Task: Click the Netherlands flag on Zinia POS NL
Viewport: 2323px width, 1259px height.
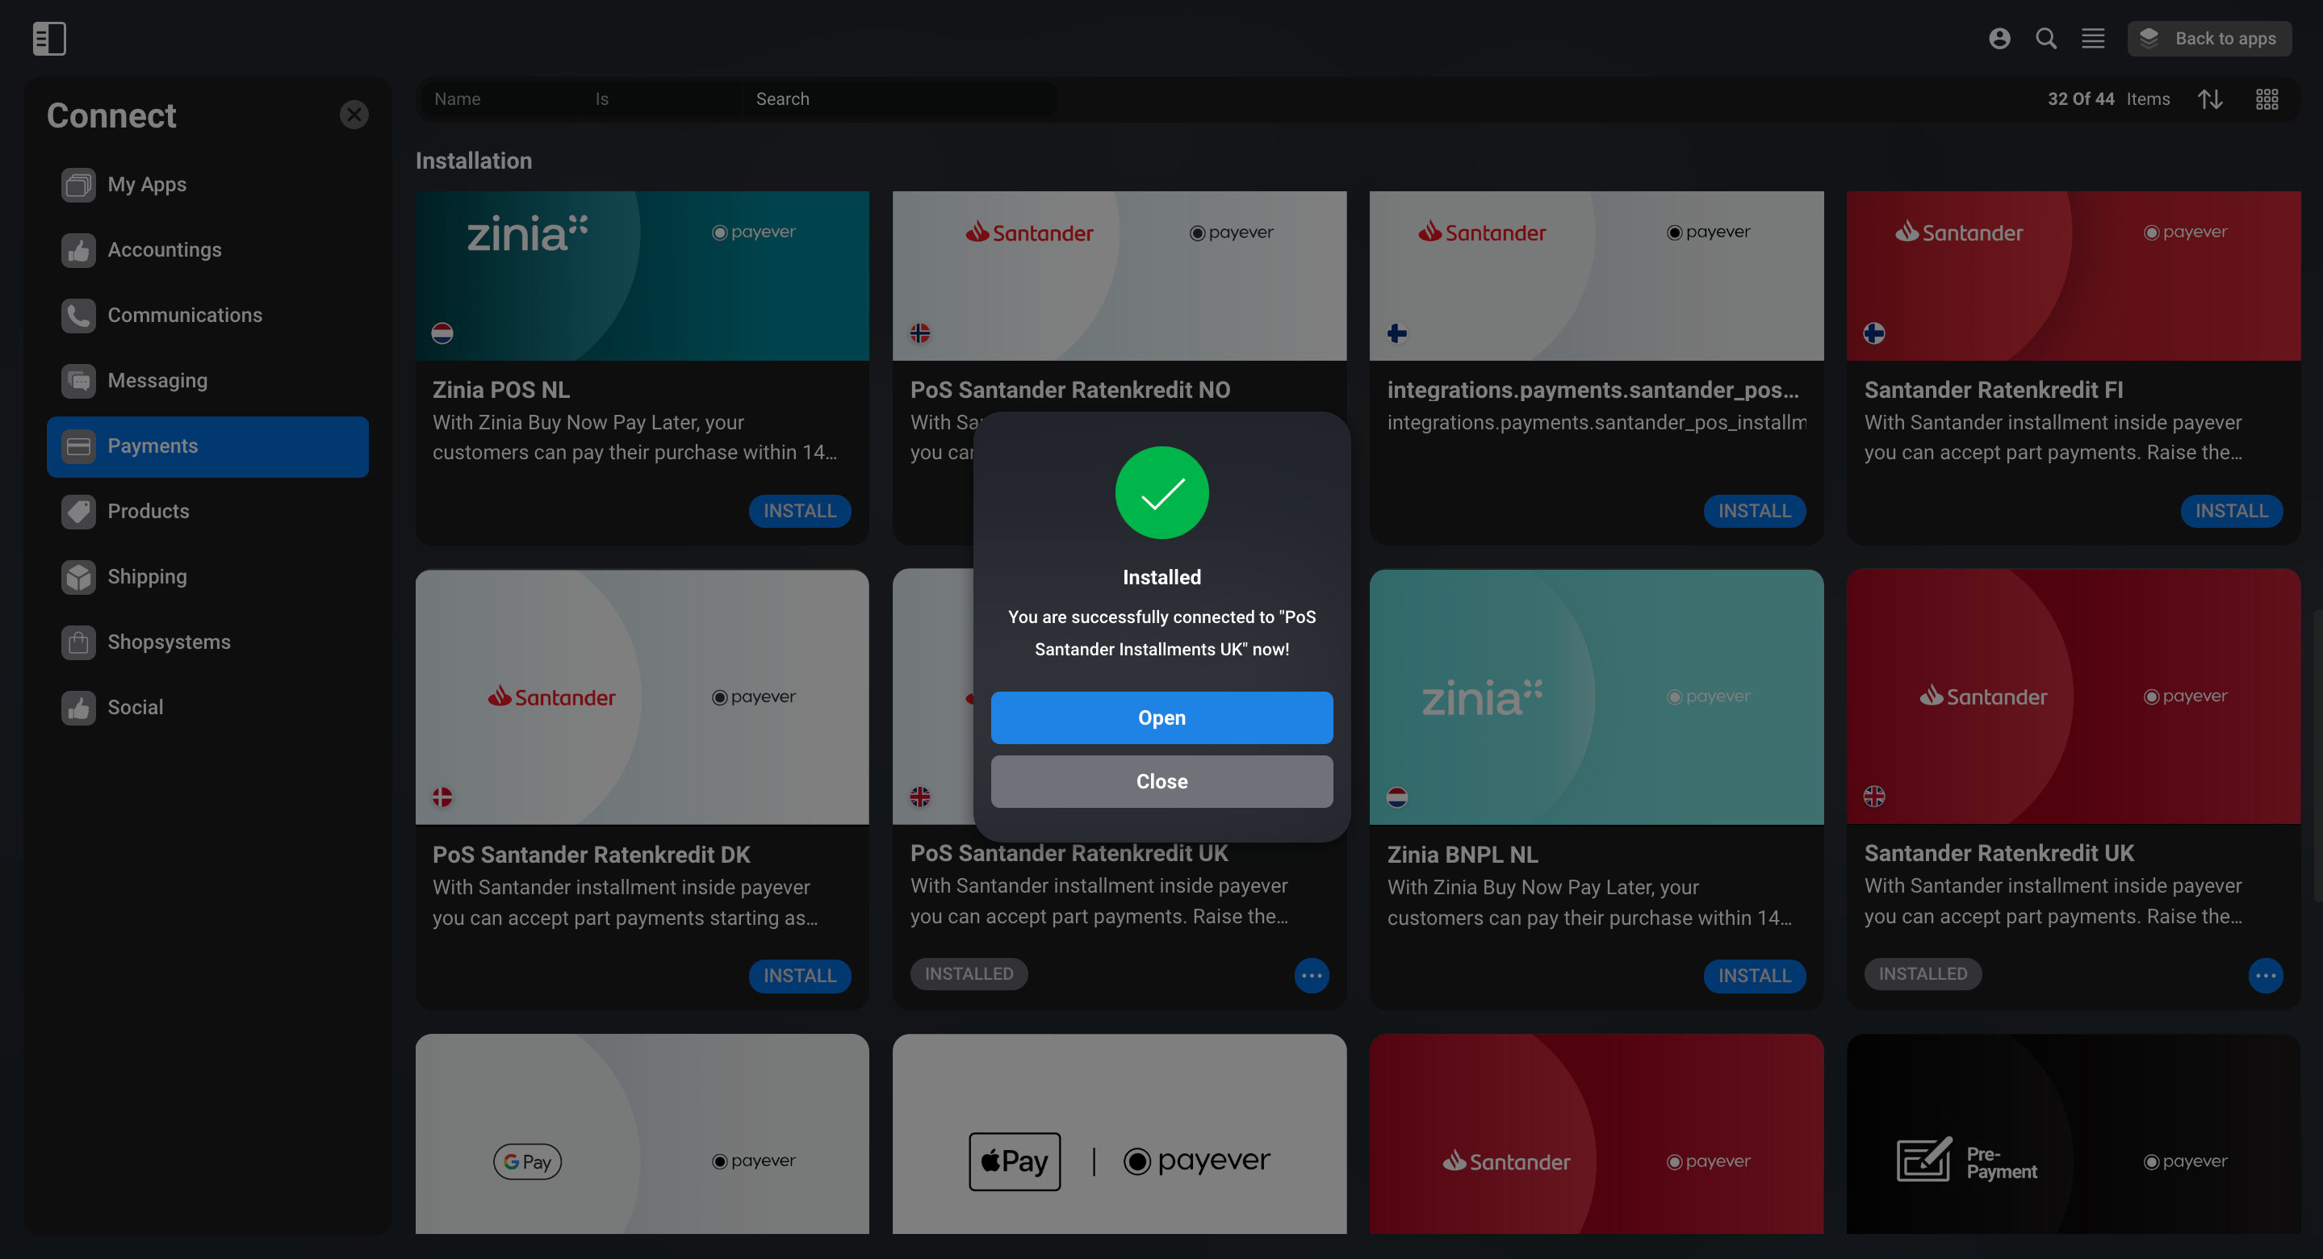Action: pyautogui.click(x=442, y=333)
